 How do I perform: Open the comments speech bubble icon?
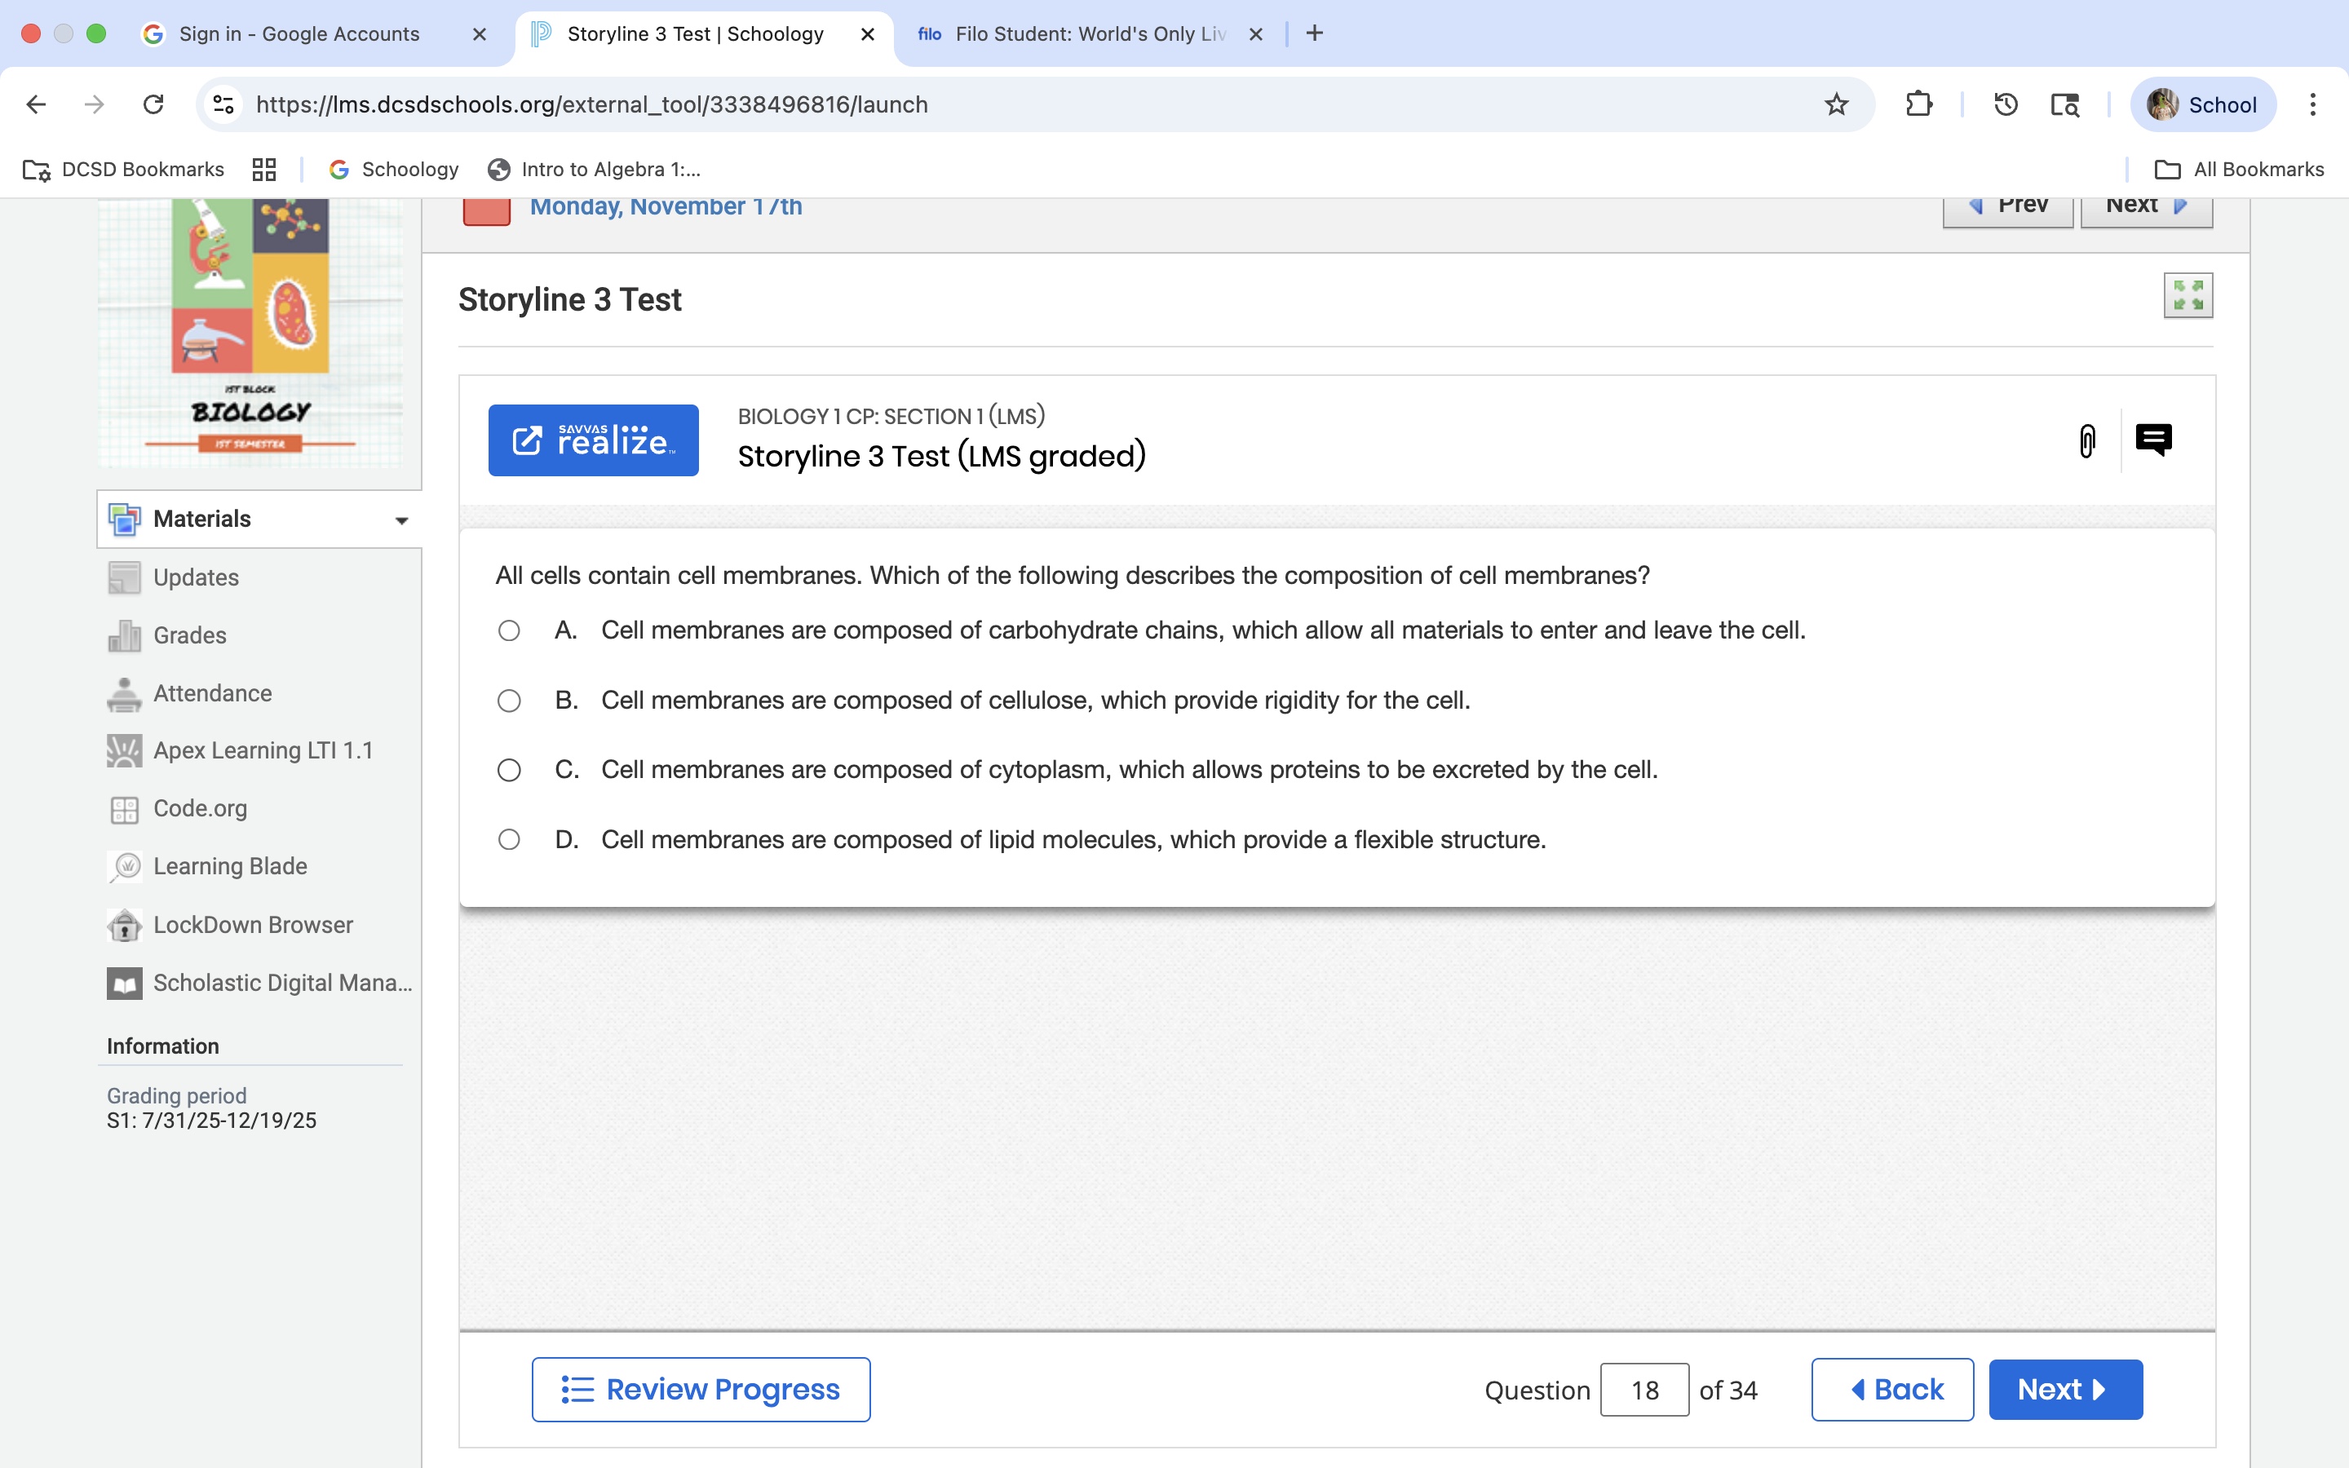pyautogui.click(x=2153, y=440)
